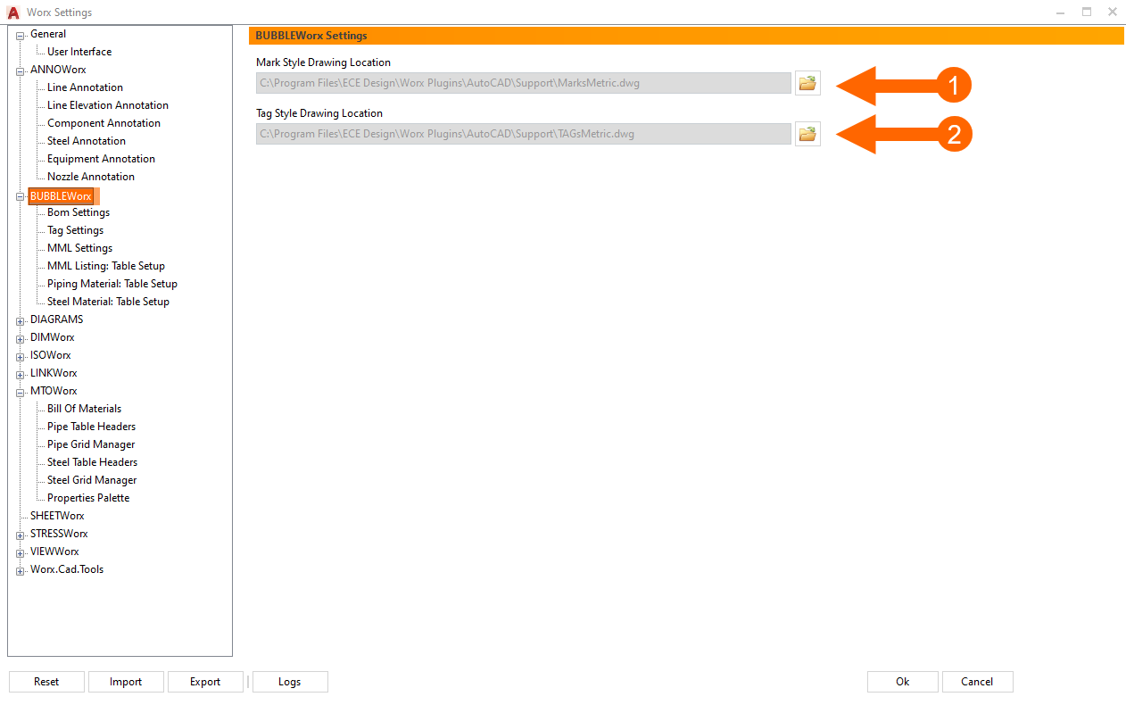
Task: Confirm settings with the Ok button
Action: (x=902, y=682)
